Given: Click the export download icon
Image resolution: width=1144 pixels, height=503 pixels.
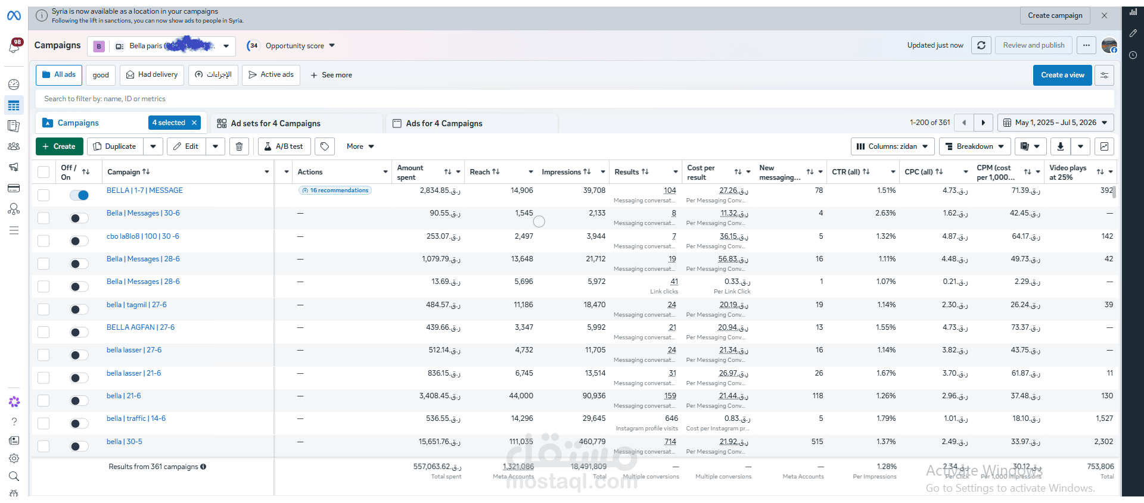Looking at the screenshot, I should click(x=1061, y=146).
